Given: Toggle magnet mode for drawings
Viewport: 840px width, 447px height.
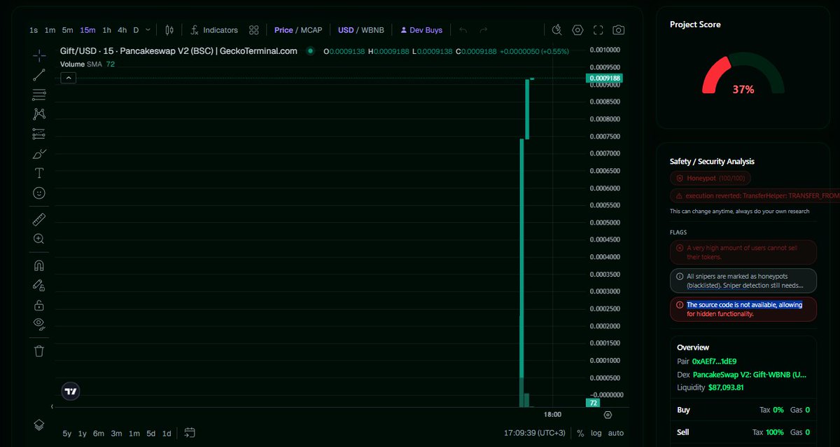Looking at the screenshot, I should 39,266.
